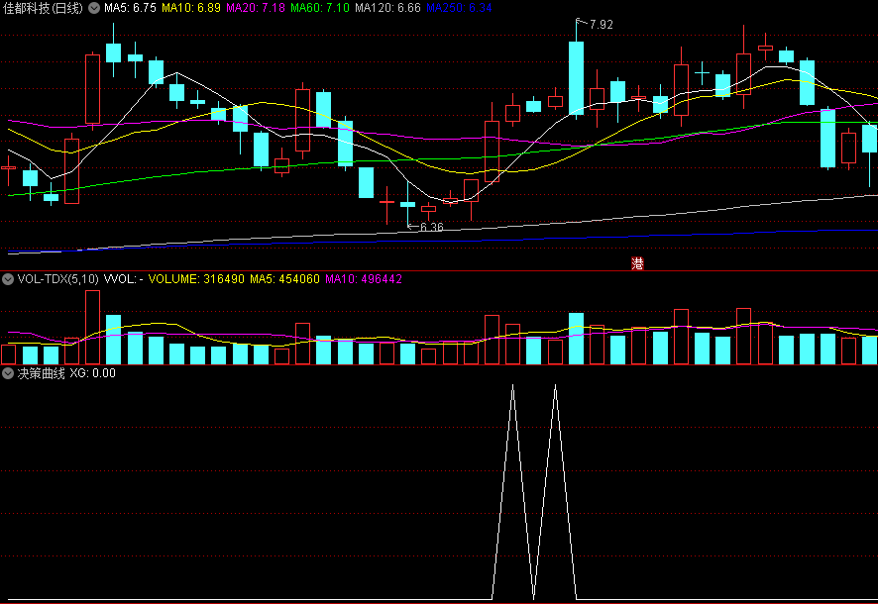This screenshot has height=604, width=878.
Task: Open the 决策曲线 indicator dropdown arrow
Action: [x=8, y=373]
